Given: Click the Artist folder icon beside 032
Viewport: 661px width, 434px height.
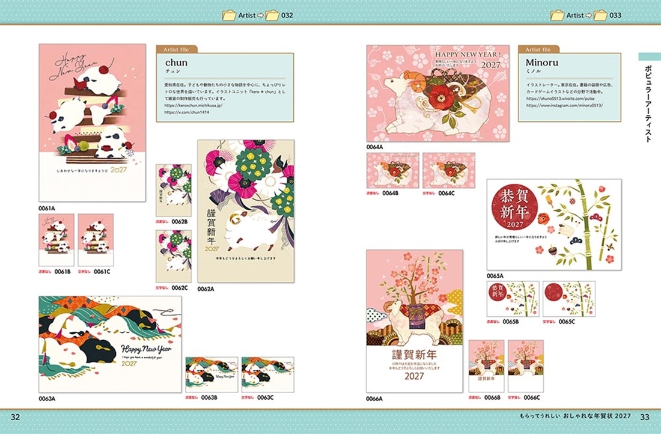Looking at the screenshot, I should 229,16.
